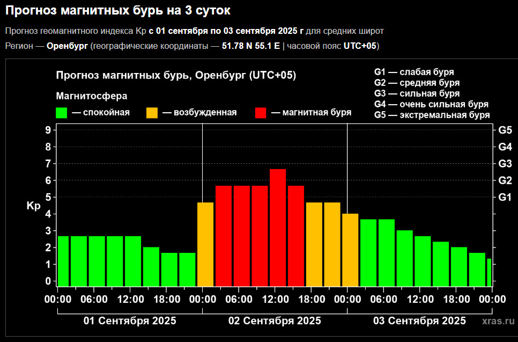The image size is (518, 342).
Task: Click the orange bar before midnight September 1
Action: tap(206, 242)
